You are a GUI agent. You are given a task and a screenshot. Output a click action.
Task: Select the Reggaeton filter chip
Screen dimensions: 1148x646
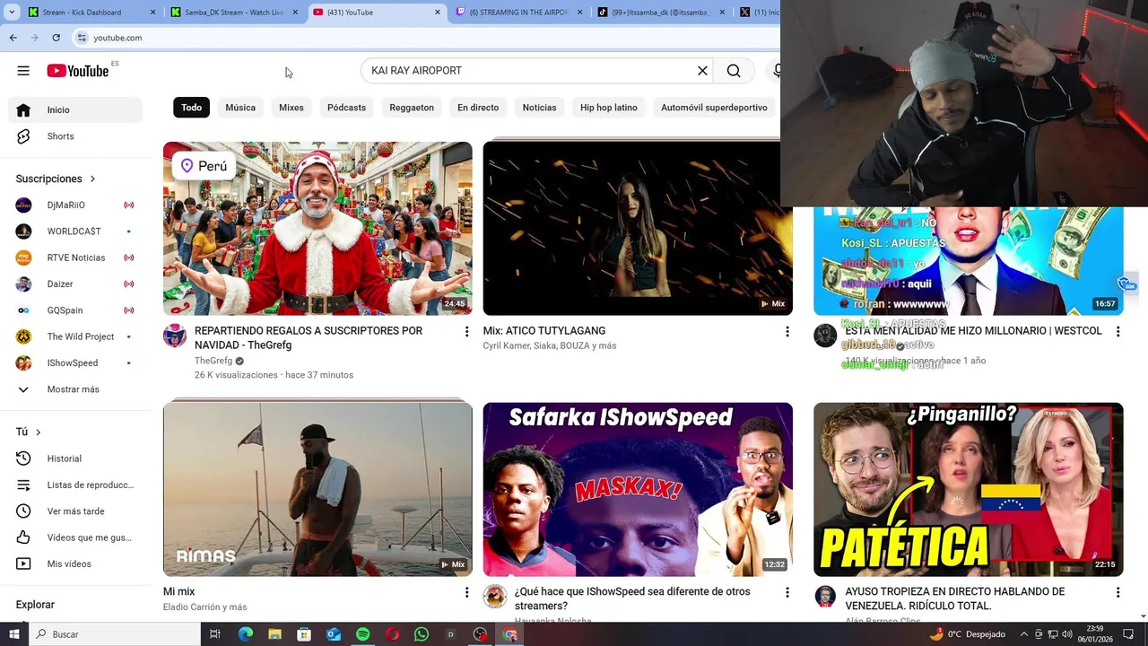point(412,108)
